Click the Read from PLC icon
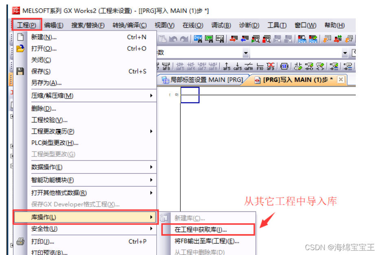Image resolution: width=381 pixels, height=255 pixels. 245,39
